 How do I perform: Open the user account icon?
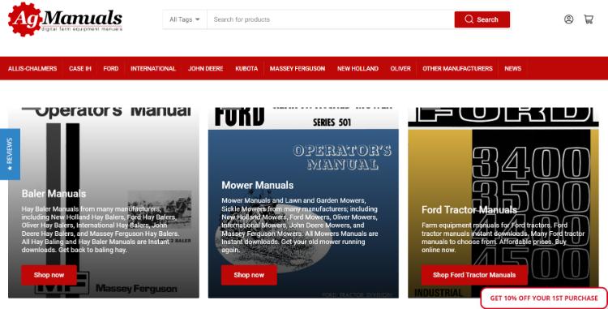[568, 19]
